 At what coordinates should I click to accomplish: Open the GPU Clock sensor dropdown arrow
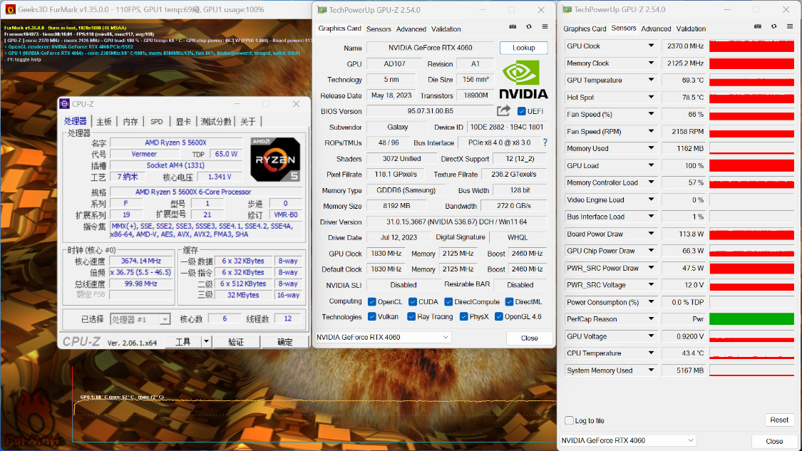click(x=651, y=46)
